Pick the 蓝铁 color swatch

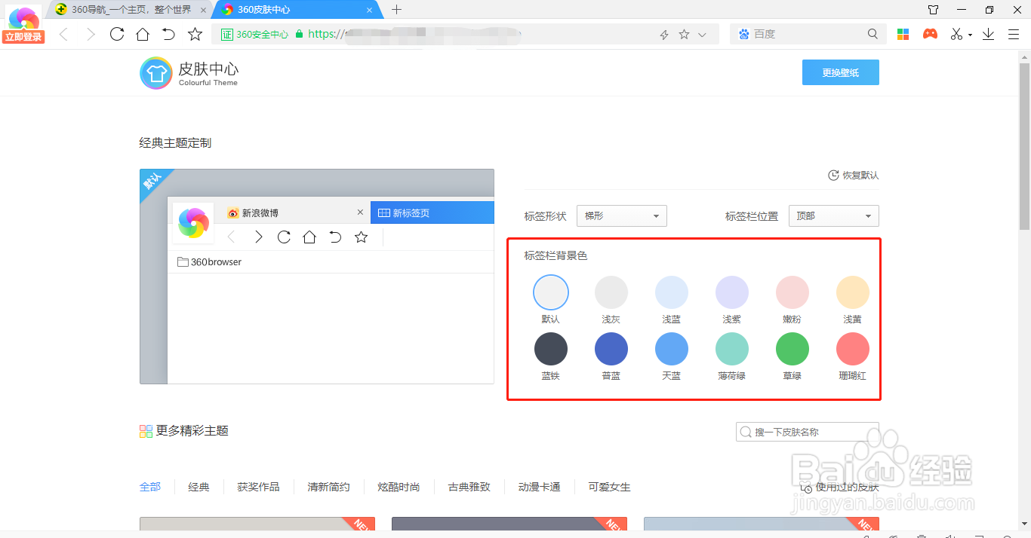[551, 349]
